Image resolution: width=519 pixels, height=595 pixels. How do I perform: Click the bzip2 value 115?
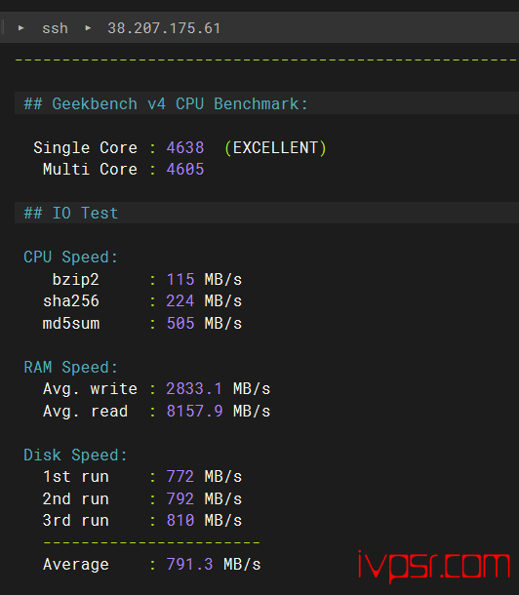point(180,280)
